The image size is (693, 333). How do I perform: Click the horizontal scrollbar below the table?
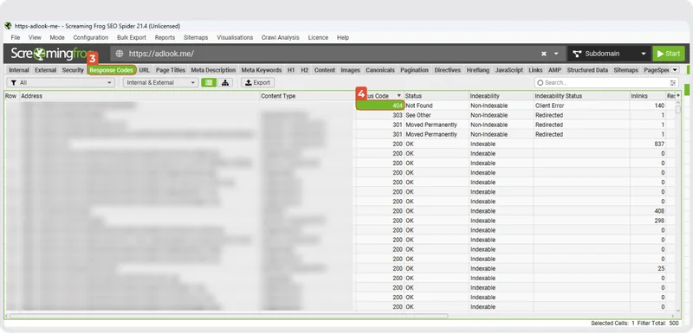pos(229,316)
